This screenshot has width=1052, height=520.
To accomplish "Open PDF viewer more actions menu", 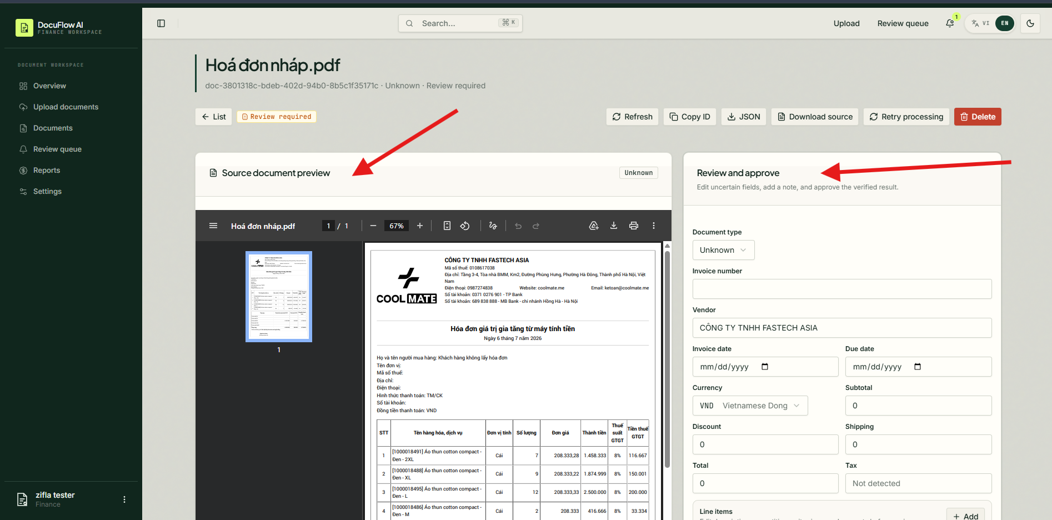I will point(654,226).
